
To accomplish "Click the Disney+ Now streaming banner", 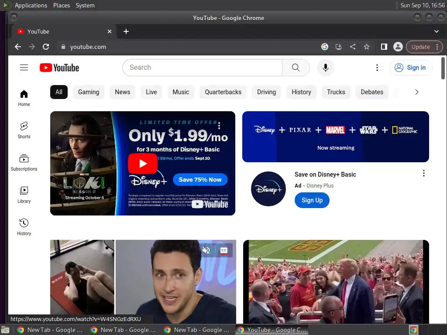I will 336,137.
